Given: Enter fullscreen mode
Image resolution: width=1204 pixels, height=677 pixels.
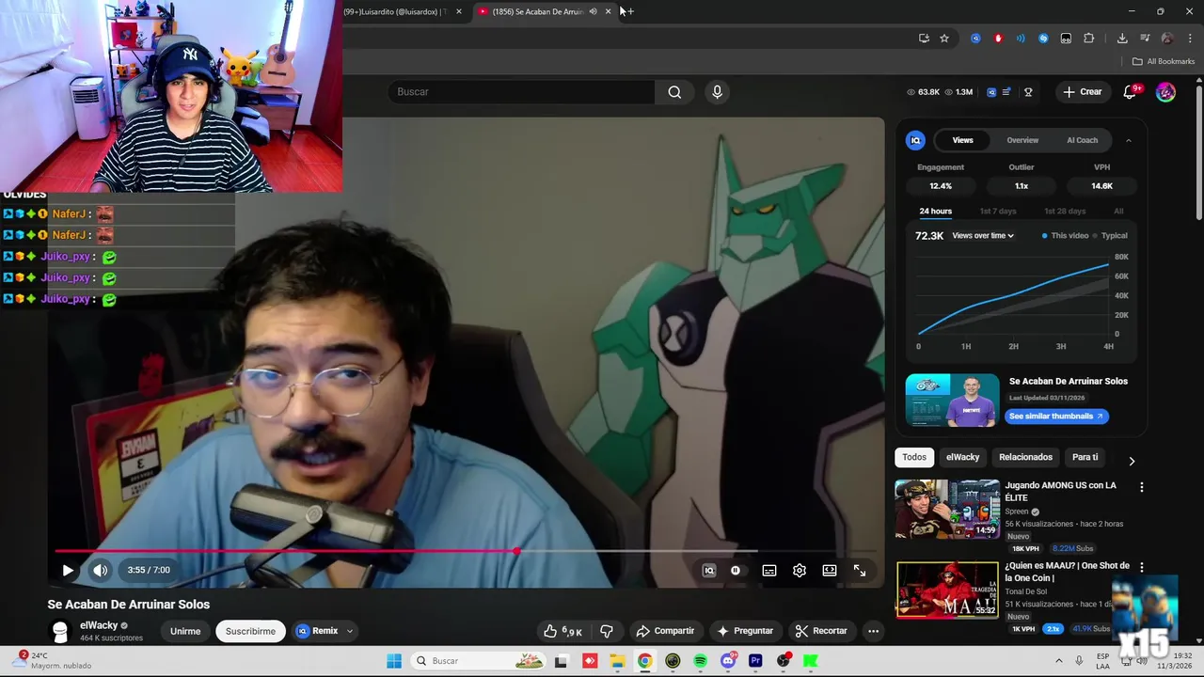Looking at the screenshot, I should (860, 571).
